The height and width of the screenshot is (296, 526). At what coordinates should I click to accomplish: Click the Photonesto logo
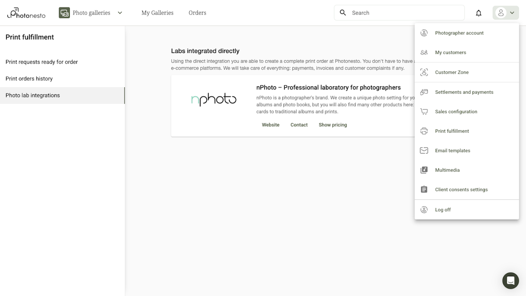[26, 13]
